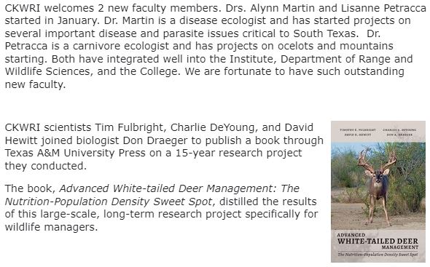430x267 pixels.
Task: Click the word 'CKWRI' starting the first paragraph
Action: 23,8
